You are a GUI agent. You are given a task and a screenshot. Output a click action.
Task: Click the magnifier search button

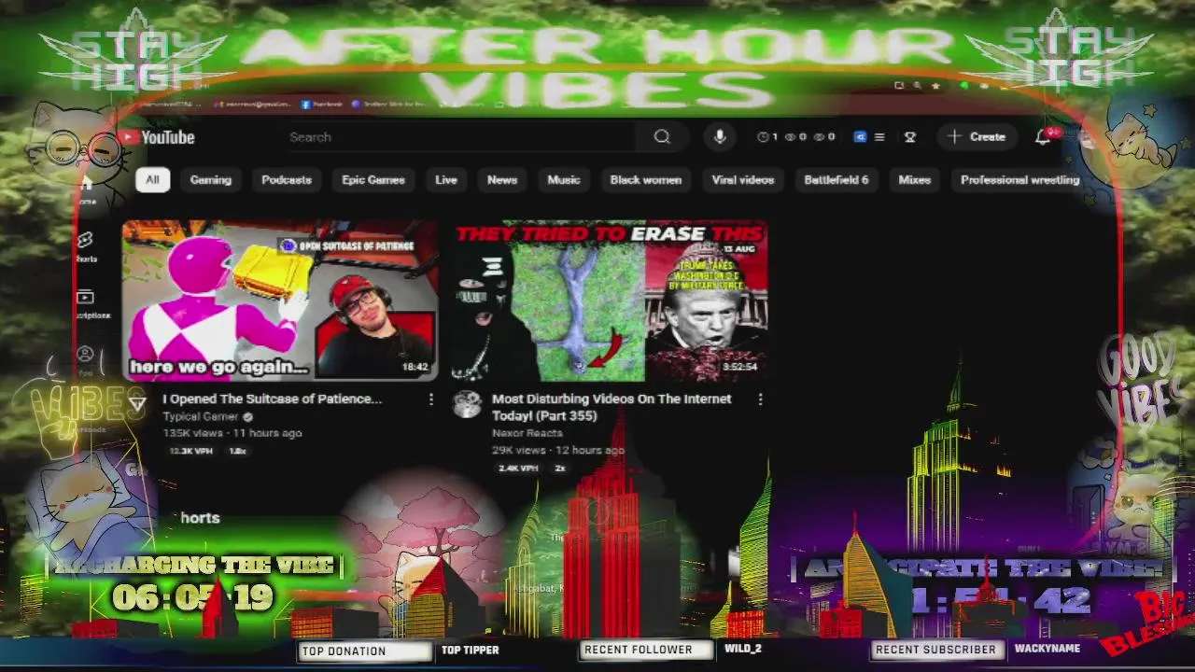[662, 137]
